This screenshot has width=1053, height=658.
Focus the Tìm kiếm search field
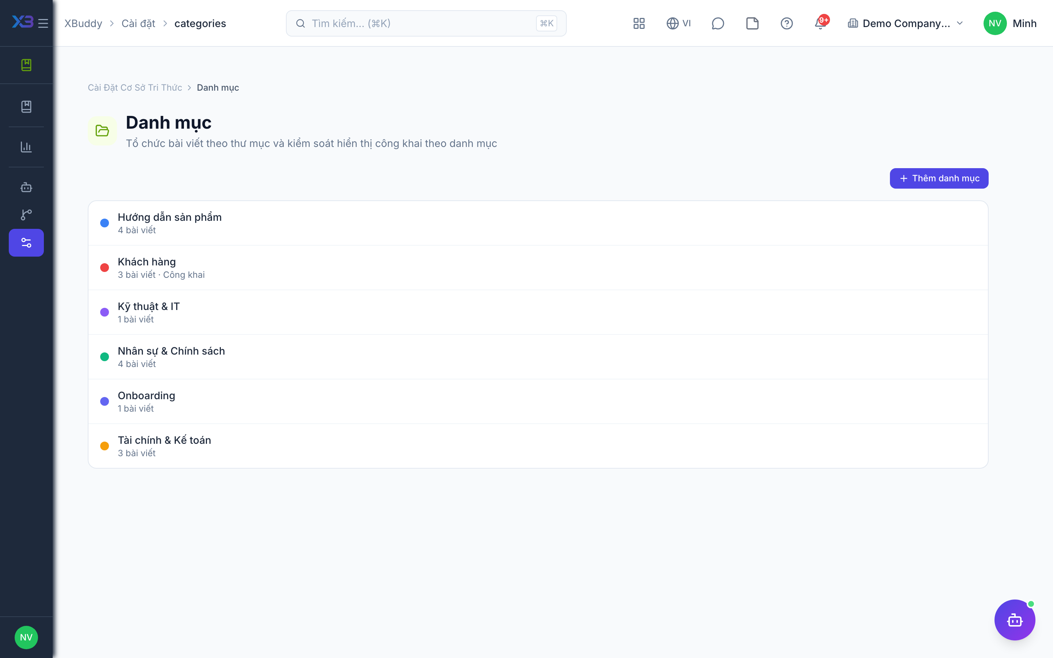pyautogui.click(x=426, y=23)
